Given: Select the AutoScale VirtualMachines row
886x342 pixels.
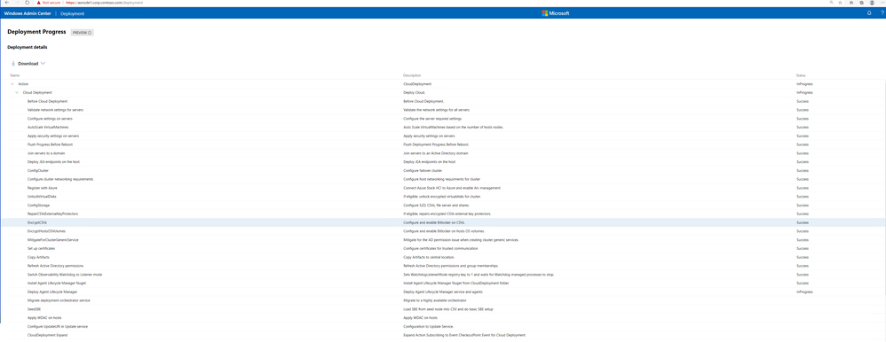Looking at the screenshot, I should pos(443,128).
